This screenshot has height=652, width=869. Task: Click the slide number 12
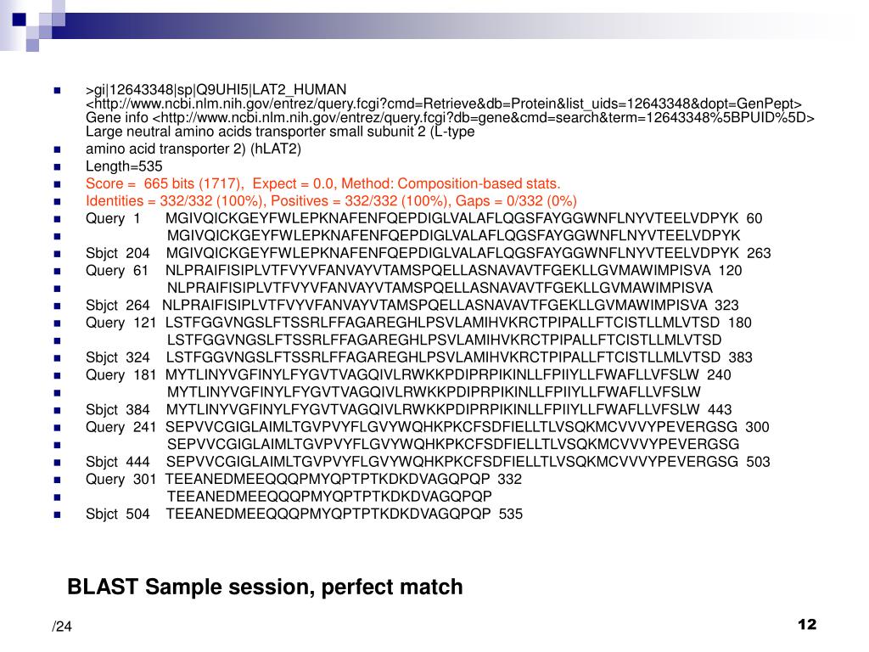click(x=807, y=624)
